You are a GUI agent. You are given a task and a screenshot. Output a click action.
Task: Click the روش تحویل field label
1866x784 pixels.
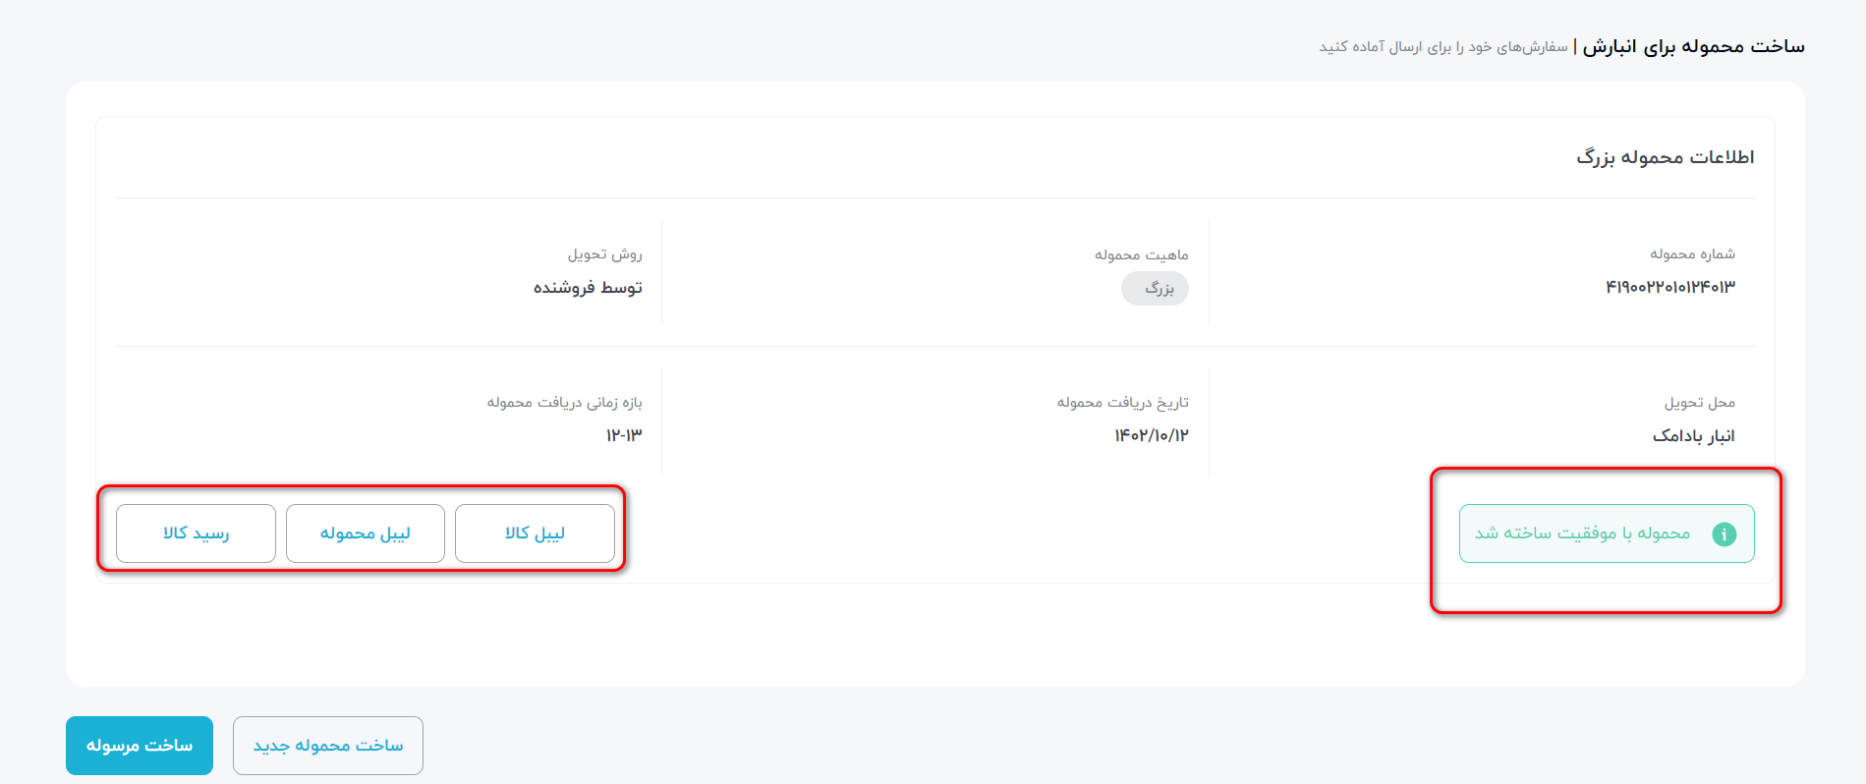604,254
